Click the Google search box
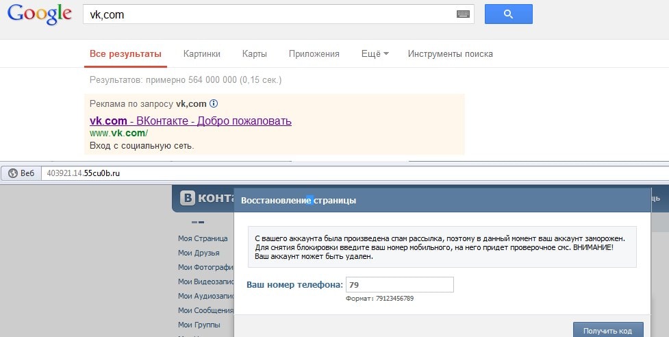This screenshot has width=669, height=337. pos(267,14)
